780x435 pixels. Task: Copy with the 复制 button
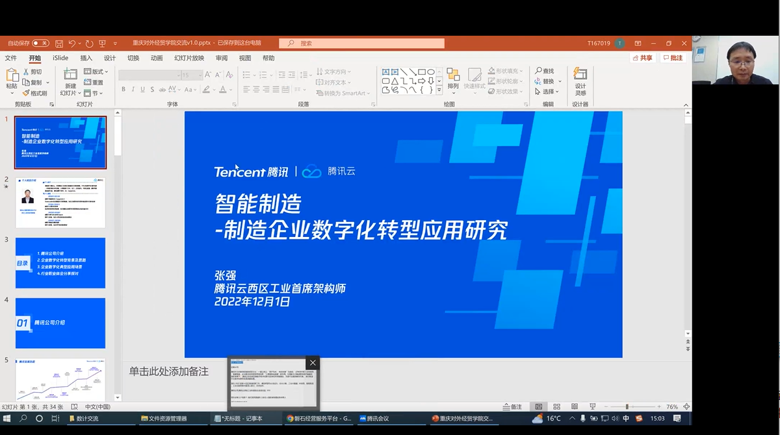33,82
